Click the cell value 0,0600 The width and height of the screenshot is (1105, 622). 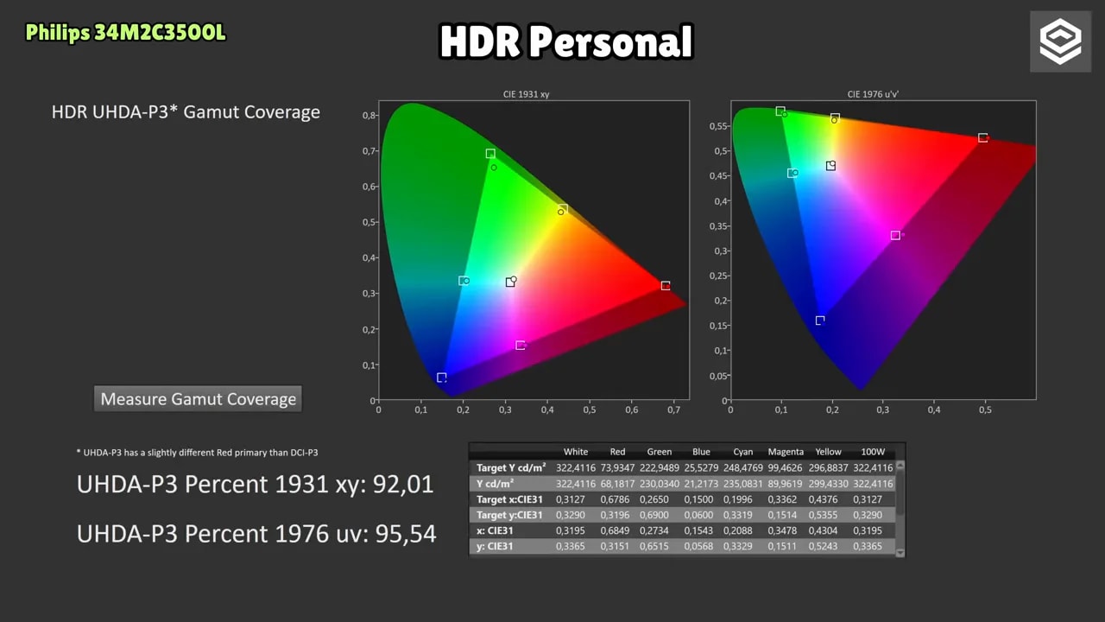[701, 515]
